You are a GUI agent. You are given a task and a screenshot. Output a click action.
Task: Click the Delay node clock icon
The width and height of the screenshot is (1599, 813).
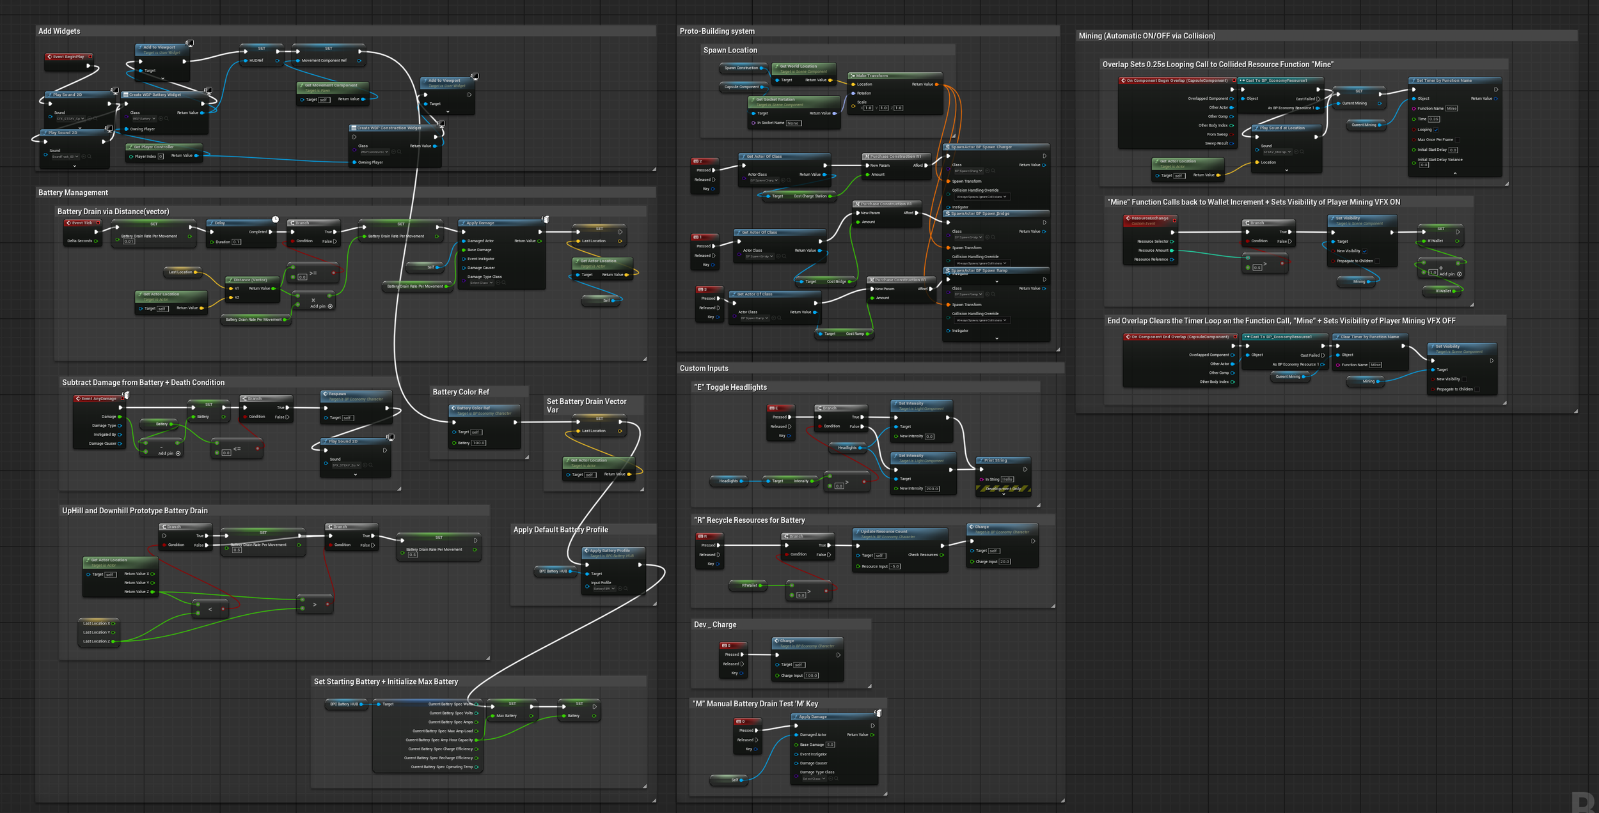point(276,219)
